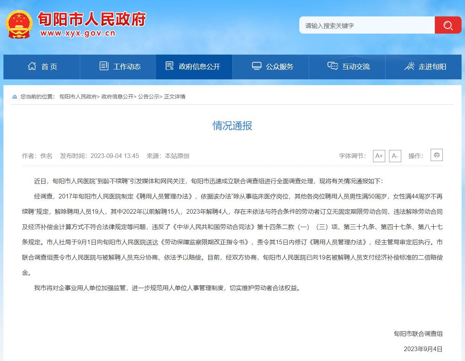Click the icon beside 政府信息公开
This screenshot has width=465, height=361.
tap(170, 66)
